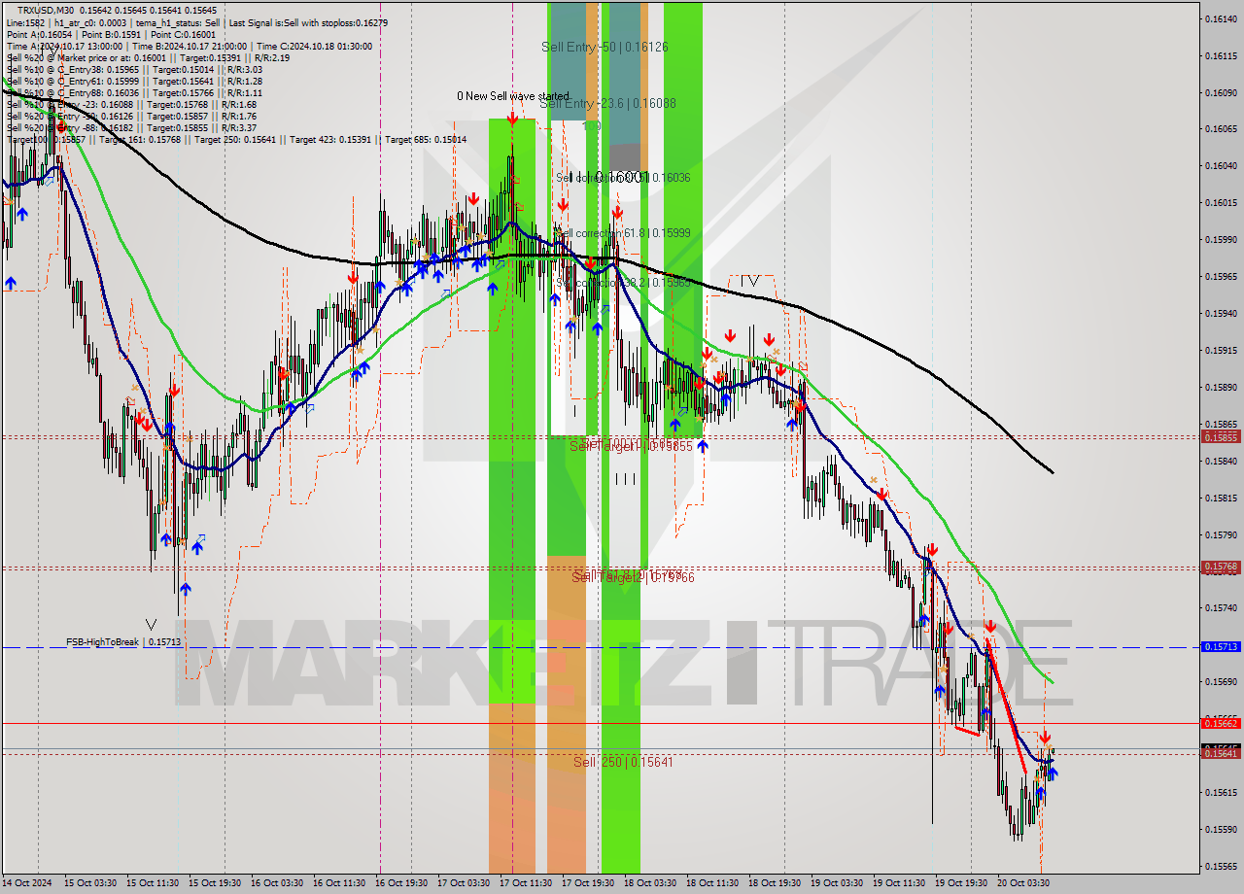
Task: Click the 'Sell Target1 | 0.15855' label
Action: coord(631,445)
